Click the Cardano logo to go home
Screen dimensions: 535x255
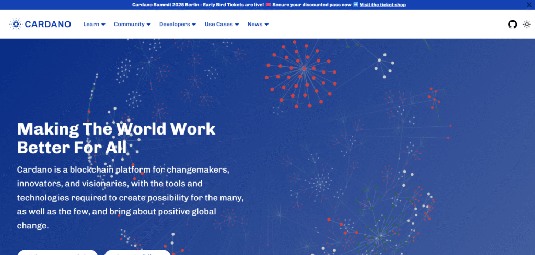(x=40, y=24)
